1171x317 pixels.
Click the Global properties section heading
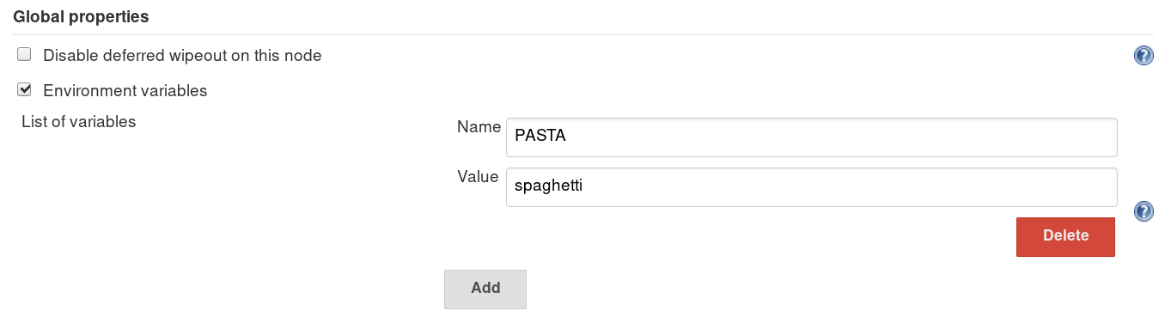81,16
